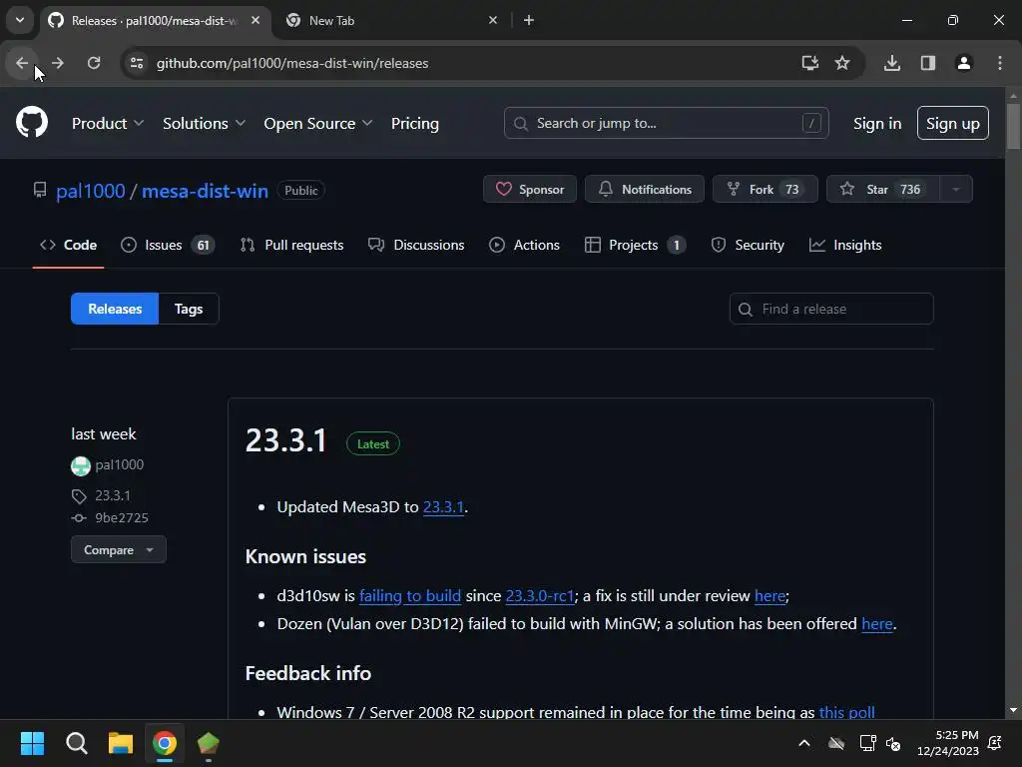Open the Insights tab
The image size is (1022, 767).
tap(844, 246)
